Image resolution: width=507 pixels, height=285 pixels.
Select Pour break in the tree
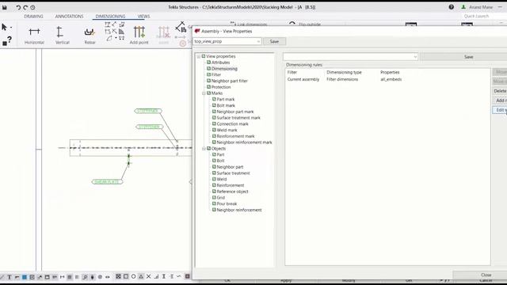point(227,204)
